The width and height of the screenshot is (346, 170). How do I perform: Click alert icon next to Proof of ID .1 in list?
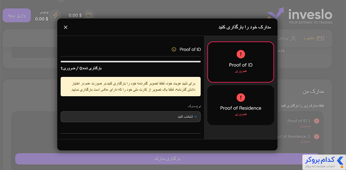pos(317,121)
